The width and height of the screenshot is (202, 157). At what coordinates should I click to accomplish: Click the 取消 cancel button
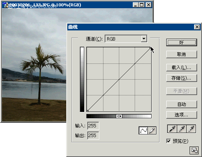coord(182,54)
